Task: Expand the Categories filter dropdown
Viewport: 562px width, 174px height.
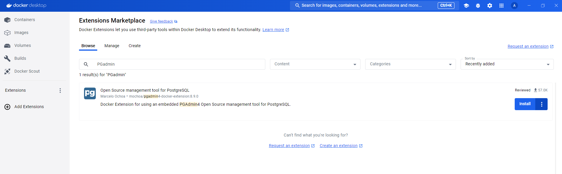Action: 410,64
